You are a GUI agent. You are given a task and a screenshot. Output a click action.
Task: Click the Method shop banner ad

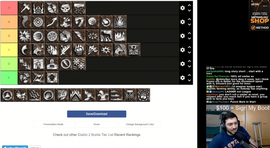tap(259, 15)
